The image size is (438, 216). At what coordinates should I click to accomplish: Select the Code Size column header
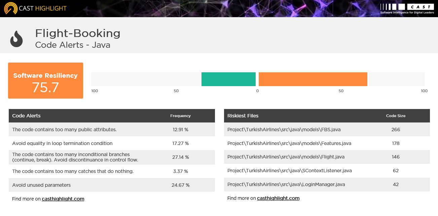(396, 116)
